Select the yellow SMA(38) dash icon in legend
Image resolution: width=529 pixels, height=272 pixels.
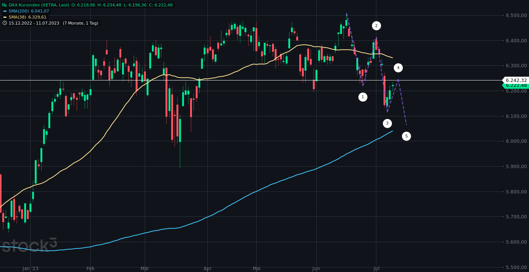[5, 17]
